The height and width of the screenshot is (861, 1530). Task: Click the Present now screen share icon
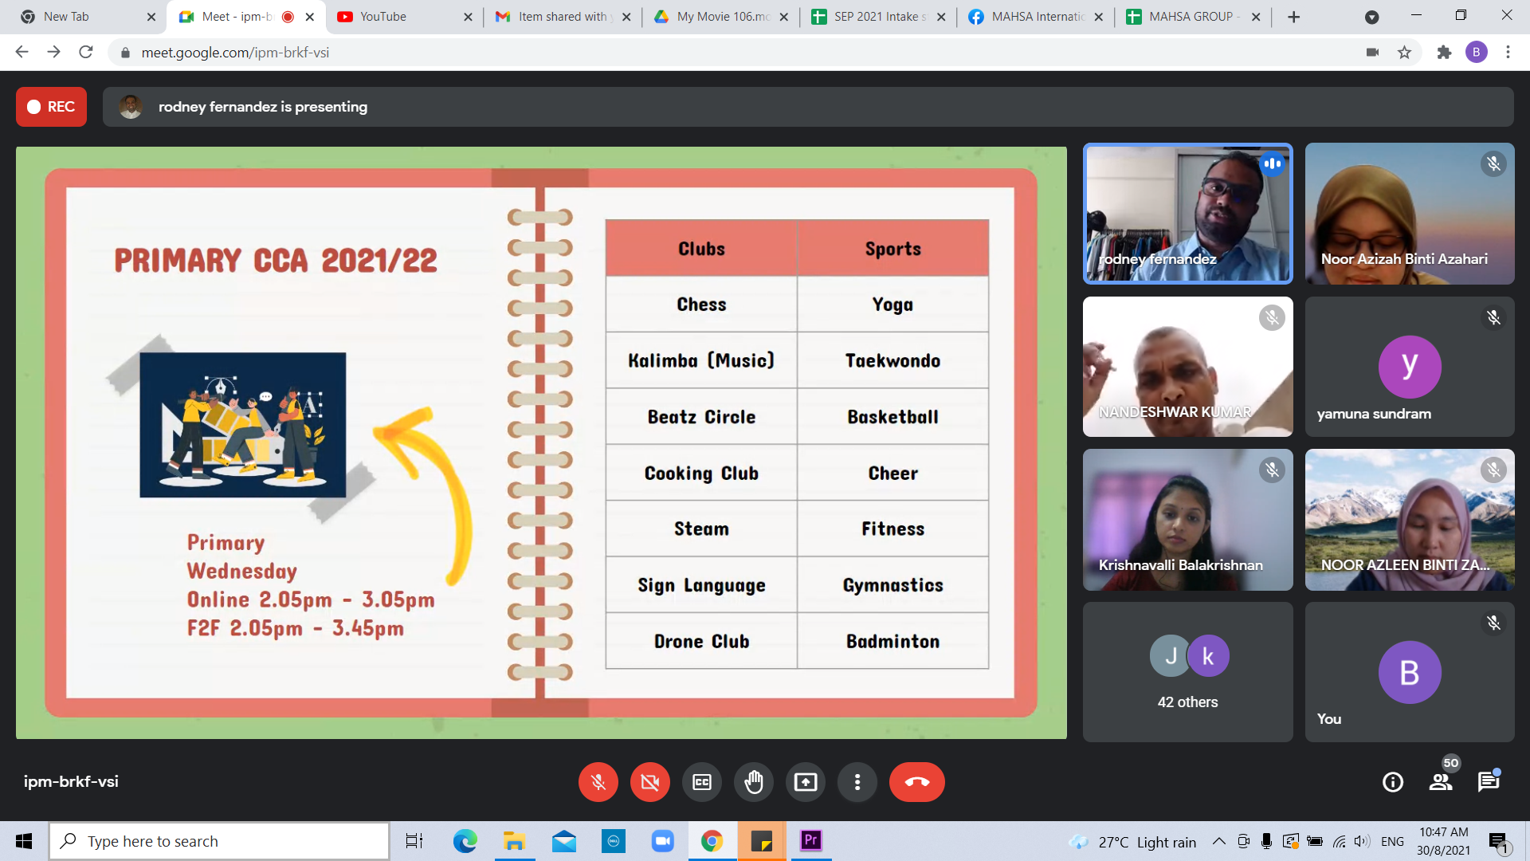(805, 782)
